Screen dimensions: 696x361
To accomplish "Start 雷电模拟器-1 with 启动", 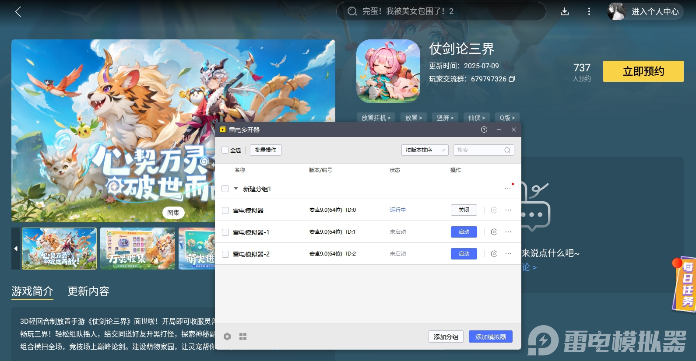I will click(464, 232).
